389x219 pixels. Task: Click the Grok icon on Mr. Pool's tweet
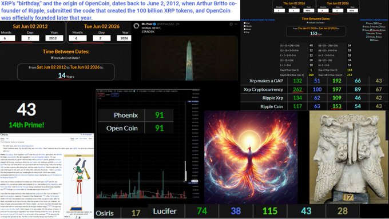pos(231,24)
